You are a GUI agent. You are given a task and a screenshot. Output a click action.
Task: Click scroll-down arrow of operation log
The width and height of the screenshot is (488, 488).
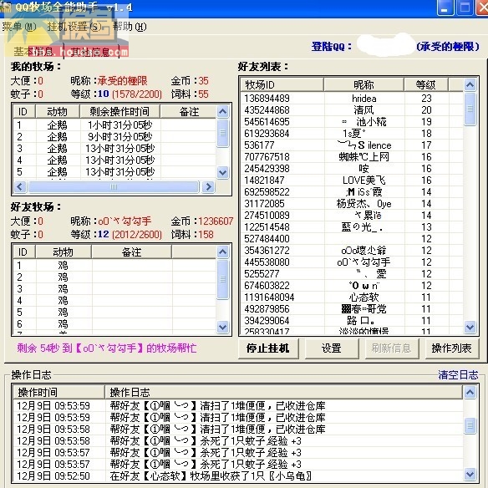pos(470,475)
